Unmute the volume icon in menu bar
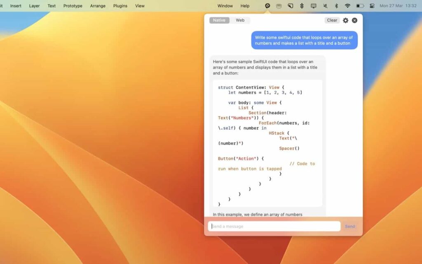 (x=325, y=6)
